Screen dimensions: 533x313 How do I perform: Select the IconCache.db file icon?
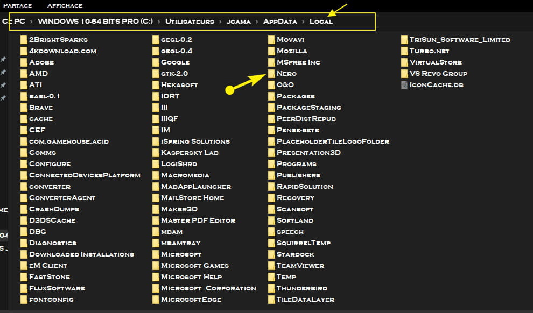pyautogui.click(x=404, y=85)
